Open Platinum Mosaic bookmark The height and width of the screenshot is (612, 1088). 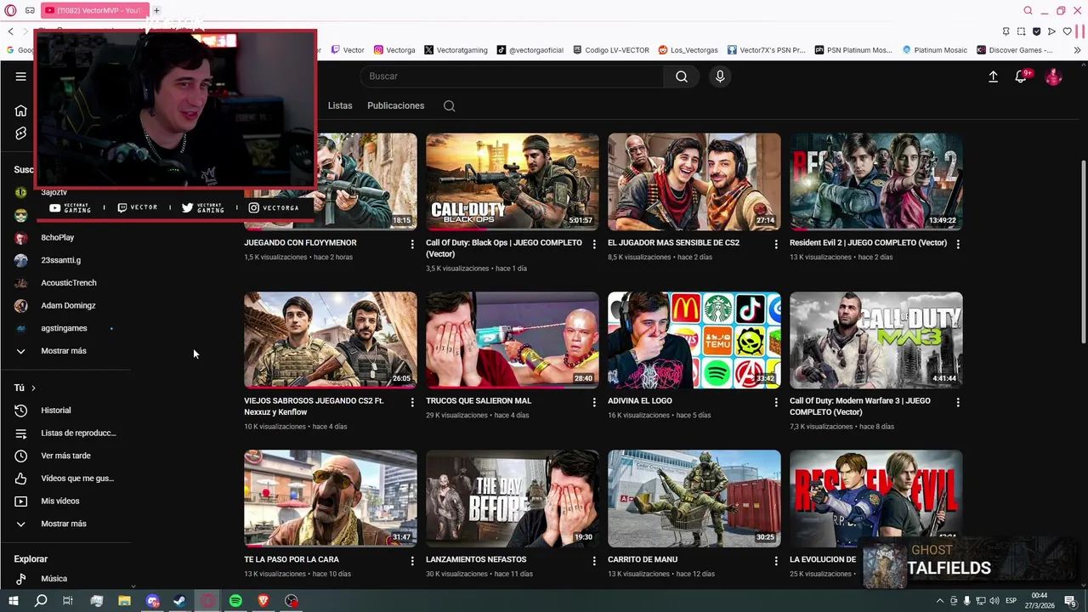pyautogui.click(x=934, y=50)
